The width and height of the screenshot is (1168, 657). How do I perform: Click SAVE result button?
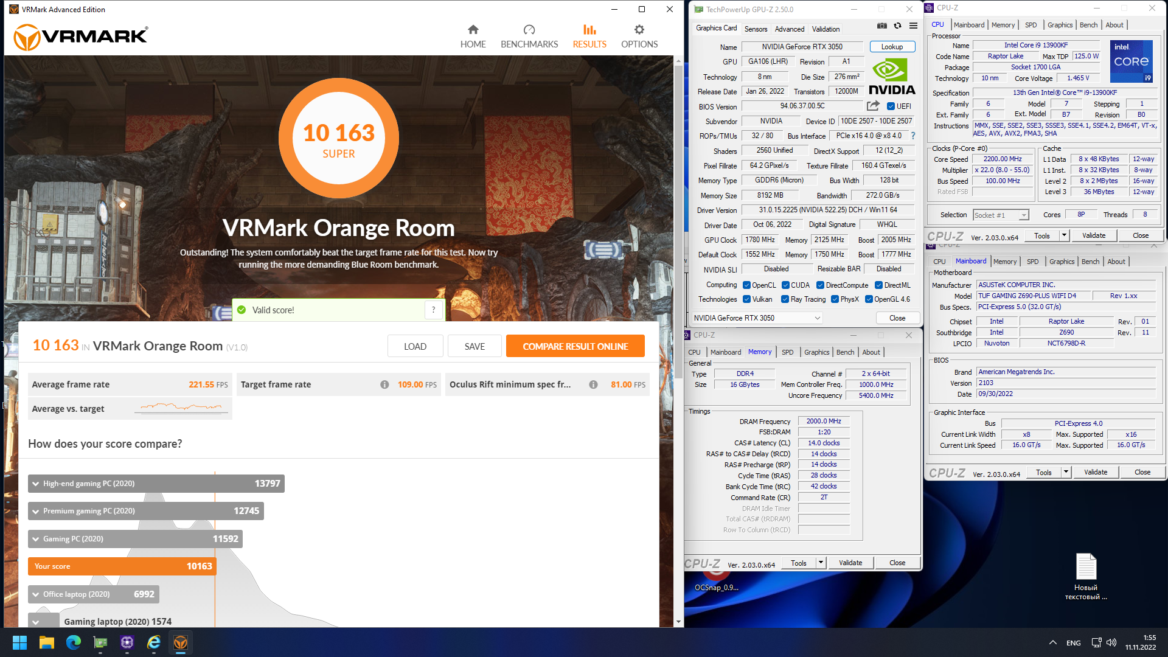click(x=474, y=346)
